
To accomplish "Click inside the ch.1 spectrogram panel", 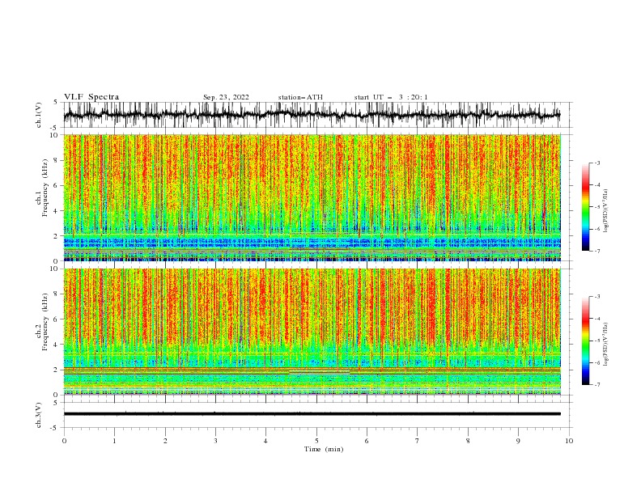I will (312, 197).
